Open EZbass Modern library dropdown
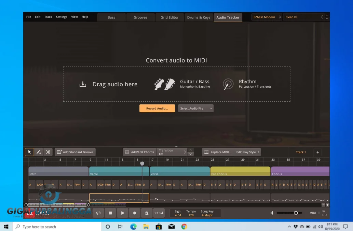Screen dimensions: 353x231 (x=267, y=17)
